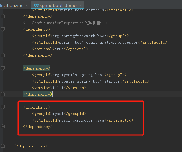Toggle fold marker at configuration-processor closing dependency tag
The image size is (182, 152).
(3, 55)
